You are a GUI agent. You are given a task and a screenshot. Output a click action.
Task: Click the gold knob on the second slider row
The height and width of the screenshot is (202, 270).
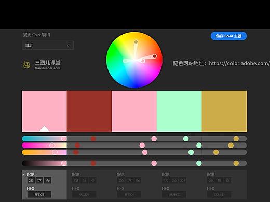click(x=231, y=146)
